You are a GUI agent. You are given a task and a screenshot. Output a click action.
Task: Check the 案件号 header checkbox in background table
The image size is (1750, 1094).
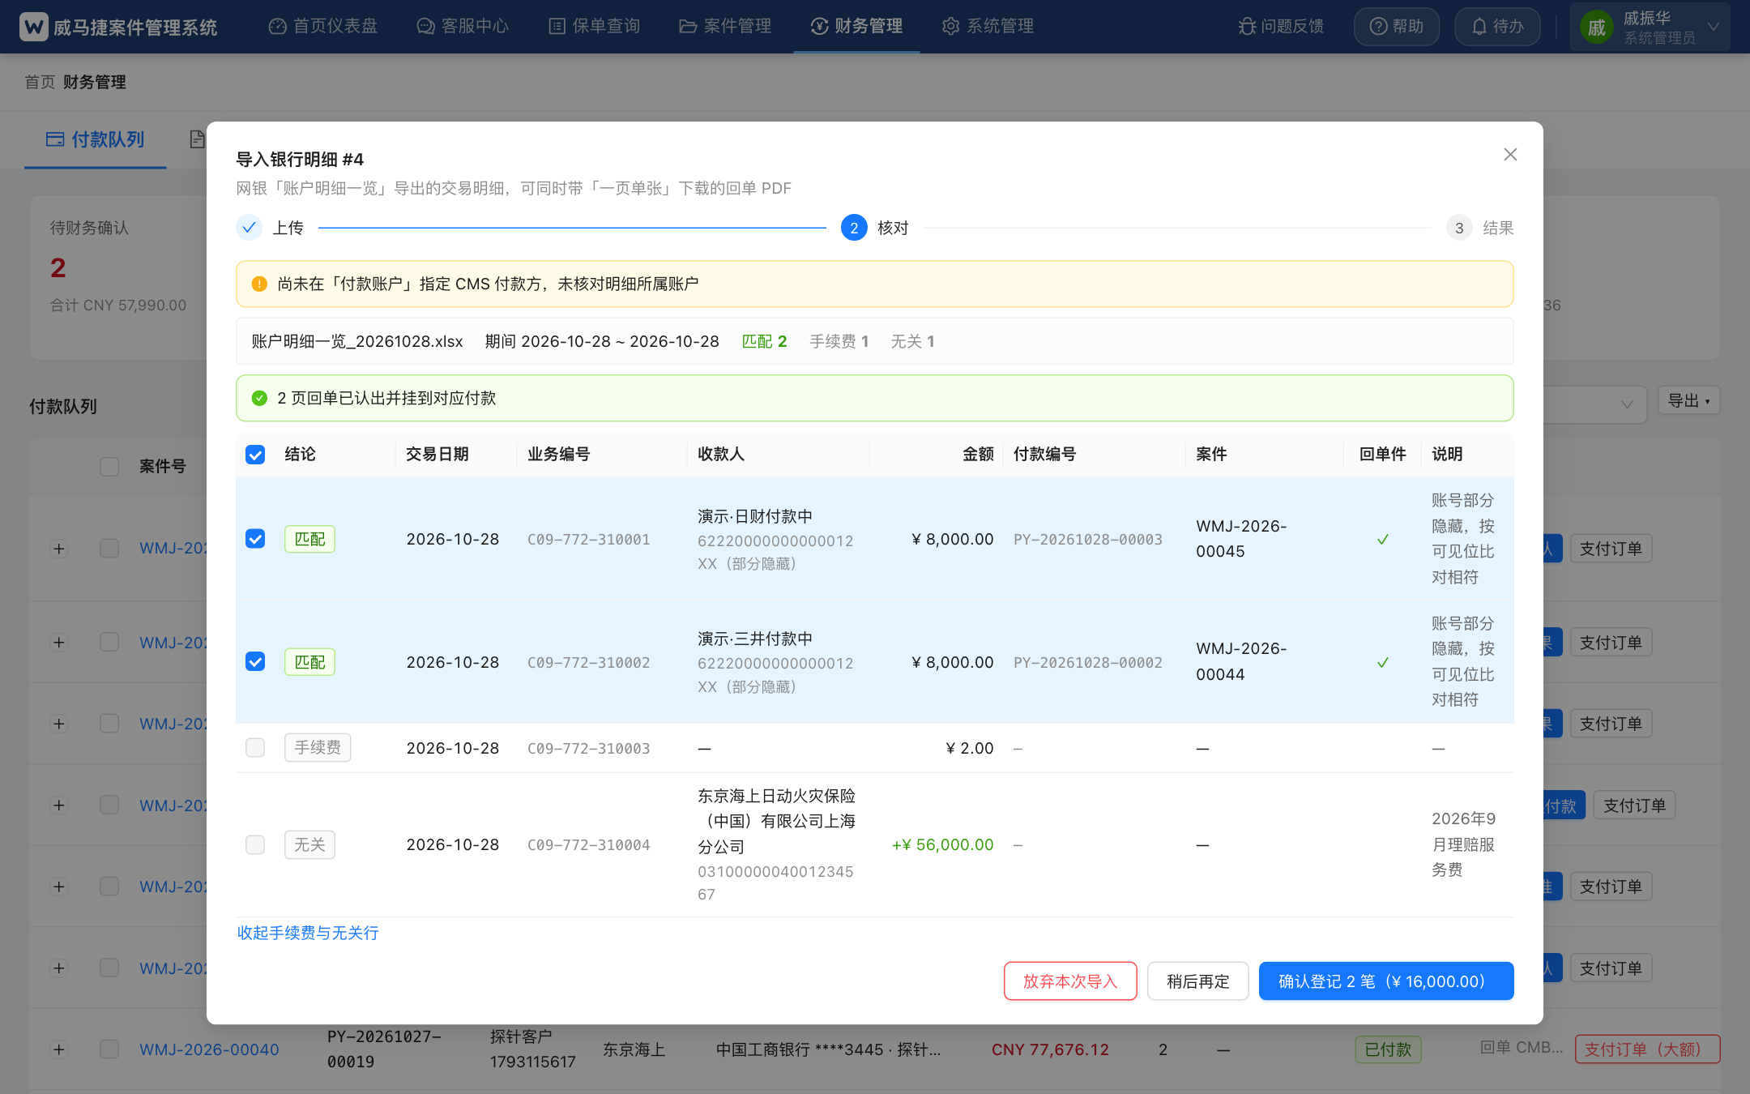109,466
